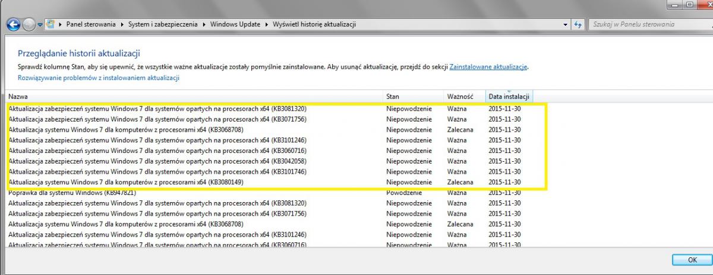Click the Forward navigation arrow button

tap(29, 24)
